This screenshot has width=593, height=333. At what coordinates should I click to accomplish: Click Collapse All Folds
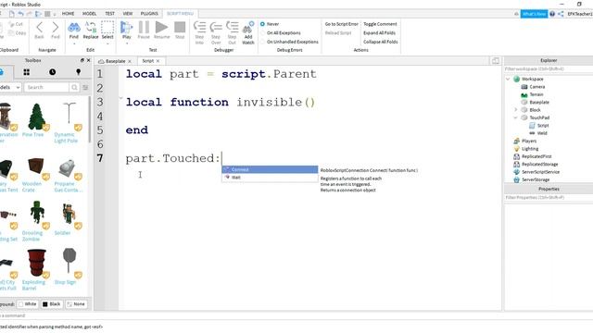click(381, 42)
